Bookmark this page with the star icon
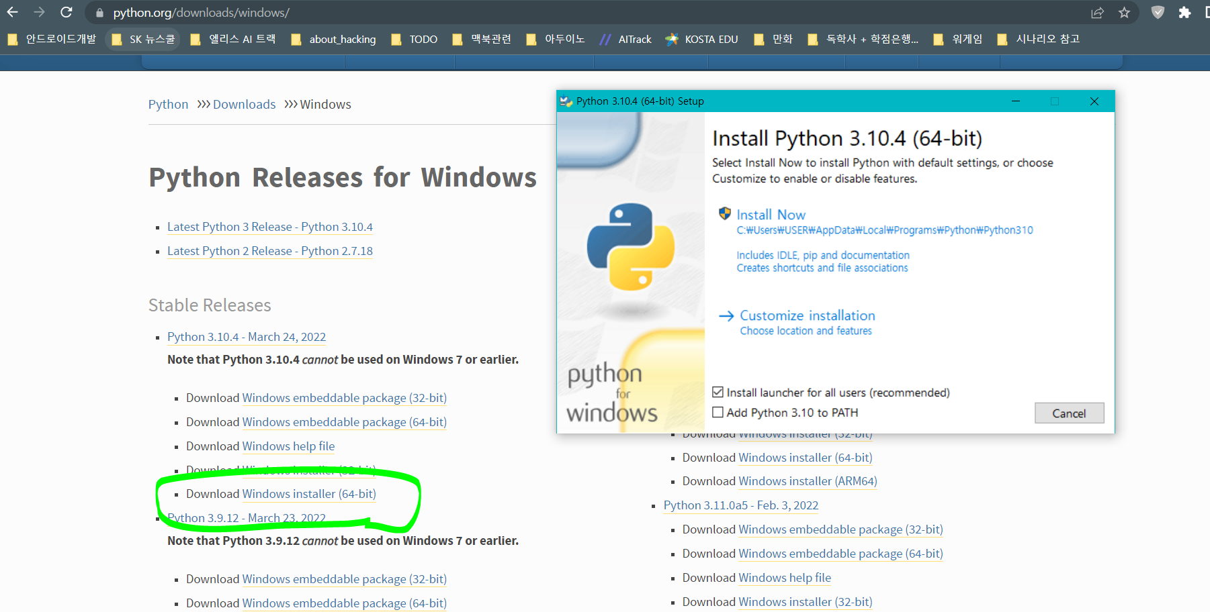The image size is (1210, 612). [1124, 13]
